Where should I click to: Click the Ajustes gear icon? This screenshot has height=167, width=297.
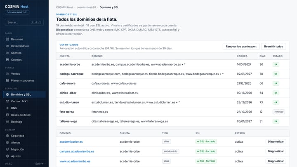(7, 156)
